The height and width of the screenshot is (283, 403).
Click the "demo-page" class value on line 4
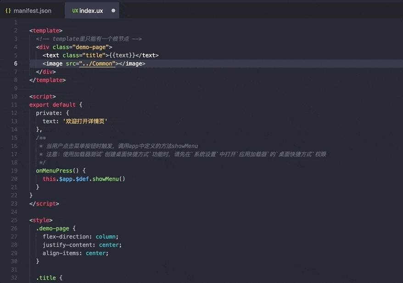coord(90,47)
